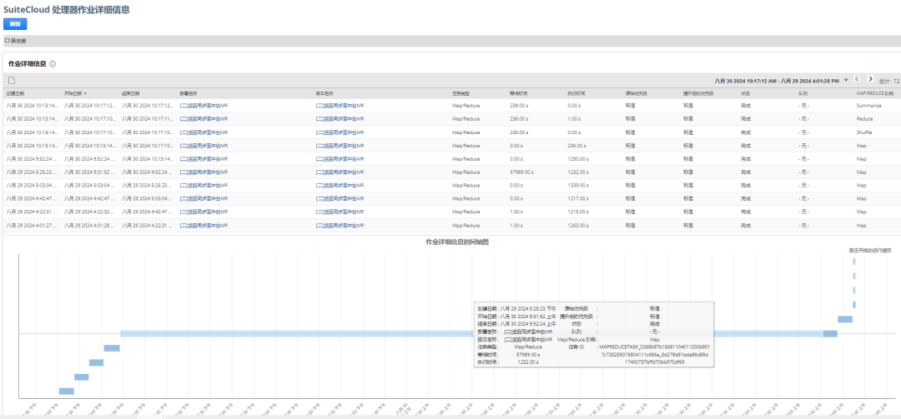The height and width of the screenshot is (419, 901).
Task: Open the script name link in the Shuffle row
Action: pyautogui.click(x=340, y=132)
